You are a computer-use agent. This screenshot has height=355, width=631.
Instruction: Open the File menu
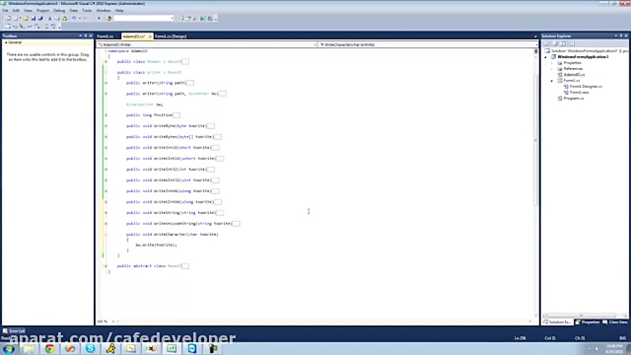pos(5,11)
